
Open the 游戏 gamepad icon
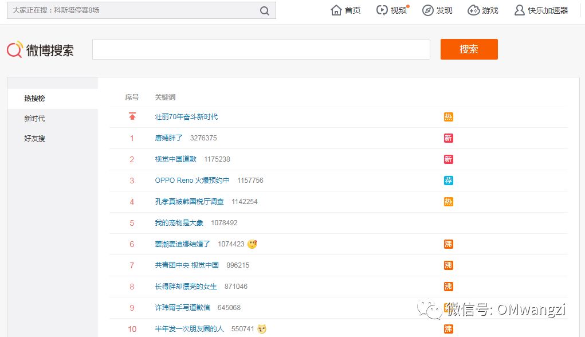point(473,10)
